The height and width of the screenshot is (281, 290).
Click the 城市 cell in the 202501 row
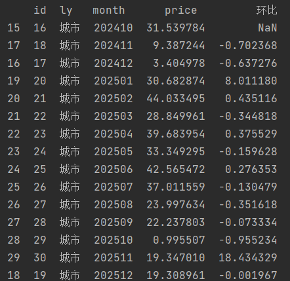[x=70, y=81]
